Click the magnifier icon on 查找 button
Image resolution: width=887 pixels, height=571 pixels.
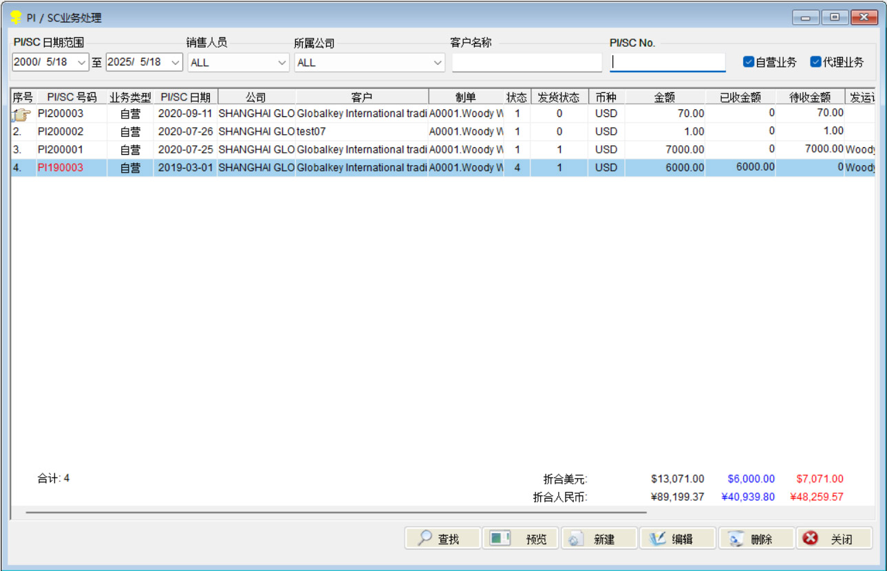click(x=425, y=539)
